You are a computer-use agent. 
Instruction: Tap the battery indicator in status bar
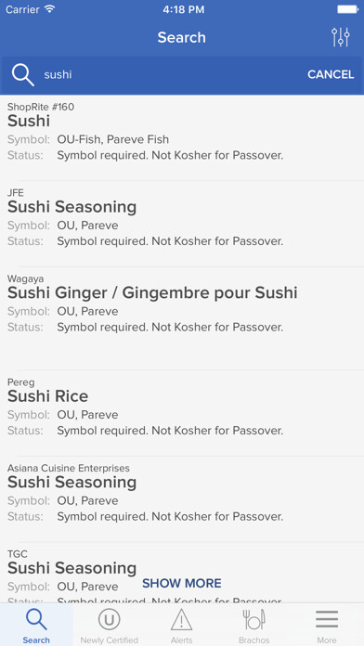[x=347, y=9]
